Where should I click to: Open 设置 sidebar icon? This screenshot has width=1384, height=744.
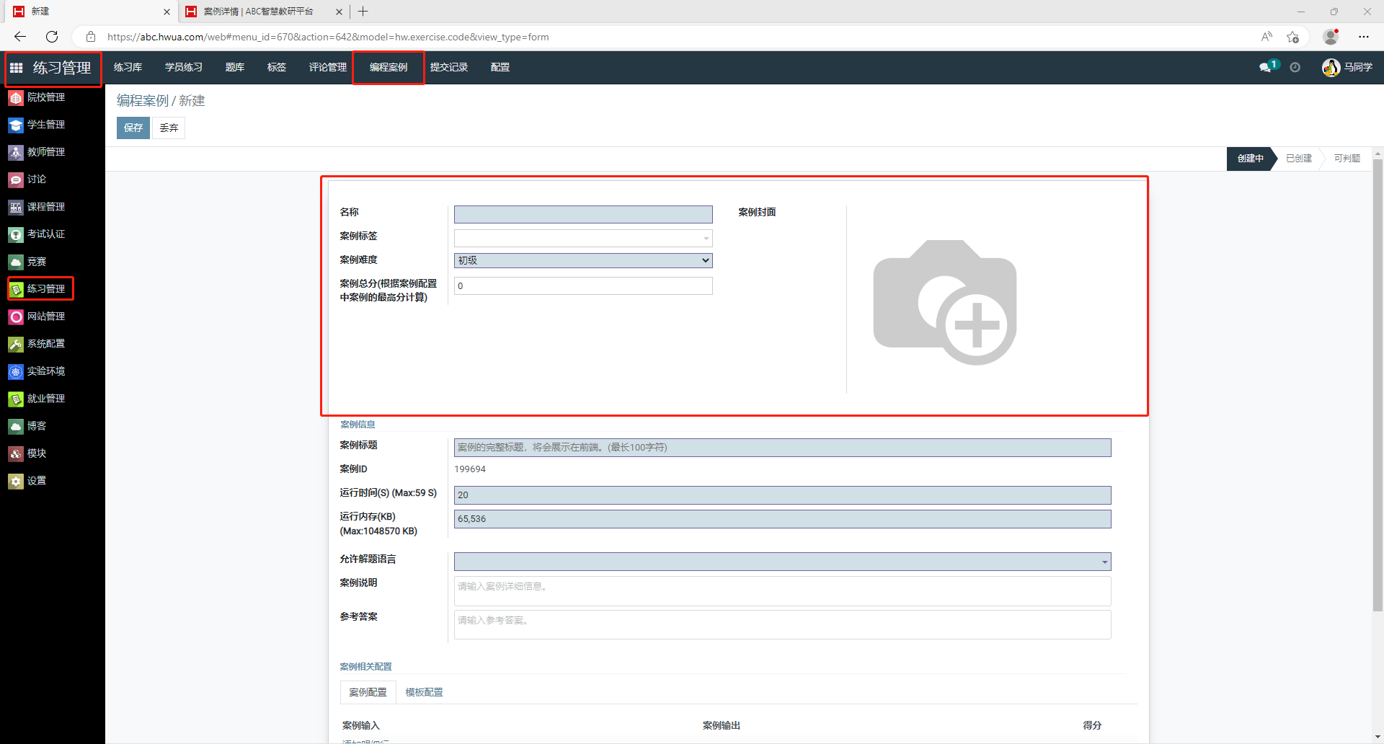coord(16,481)
